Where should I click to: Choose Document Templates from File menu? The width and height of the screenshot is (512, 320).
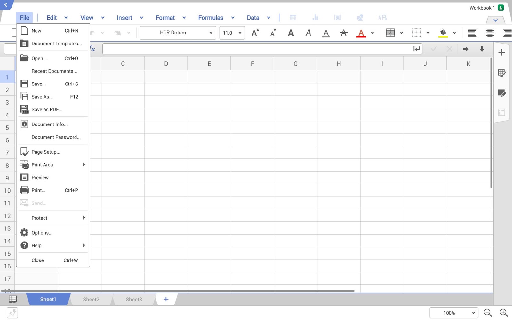point(53,44)
